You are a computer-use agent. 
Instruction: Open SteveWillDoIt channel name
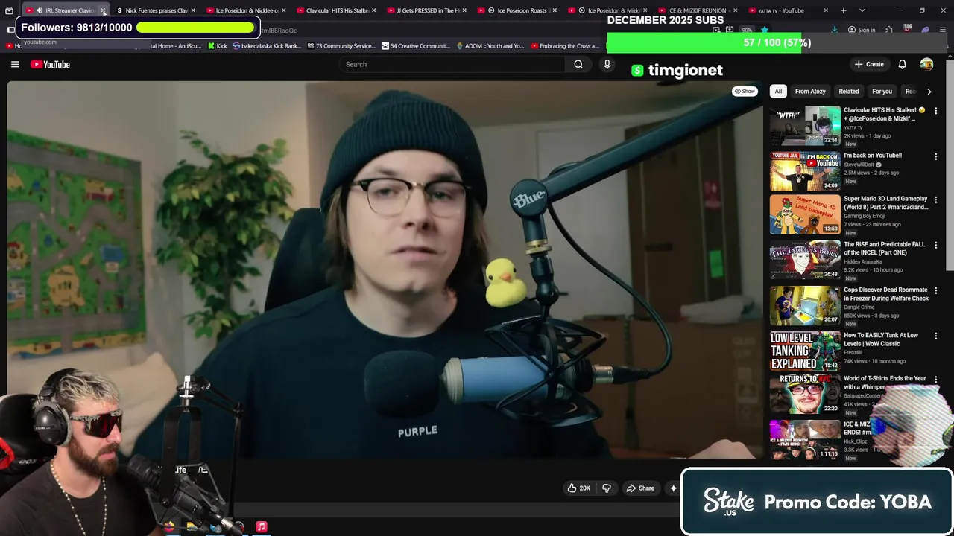coord(861,165)
